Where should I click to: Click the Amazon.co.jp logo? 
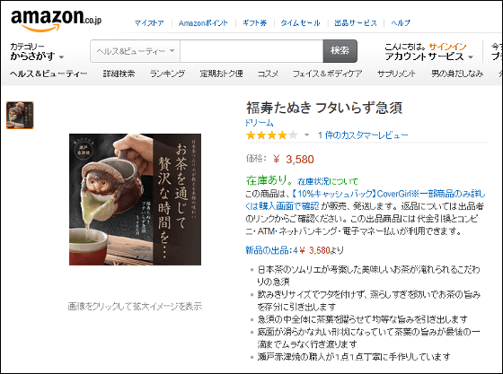[56, 21]
